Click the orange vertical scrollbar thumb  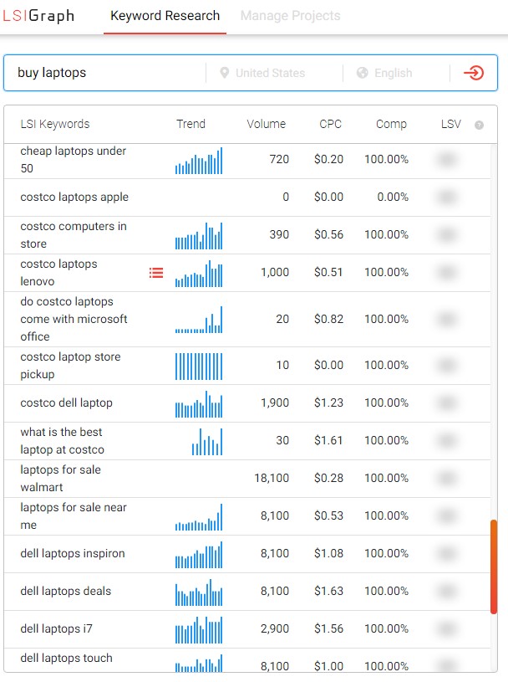tap(494, 566)
